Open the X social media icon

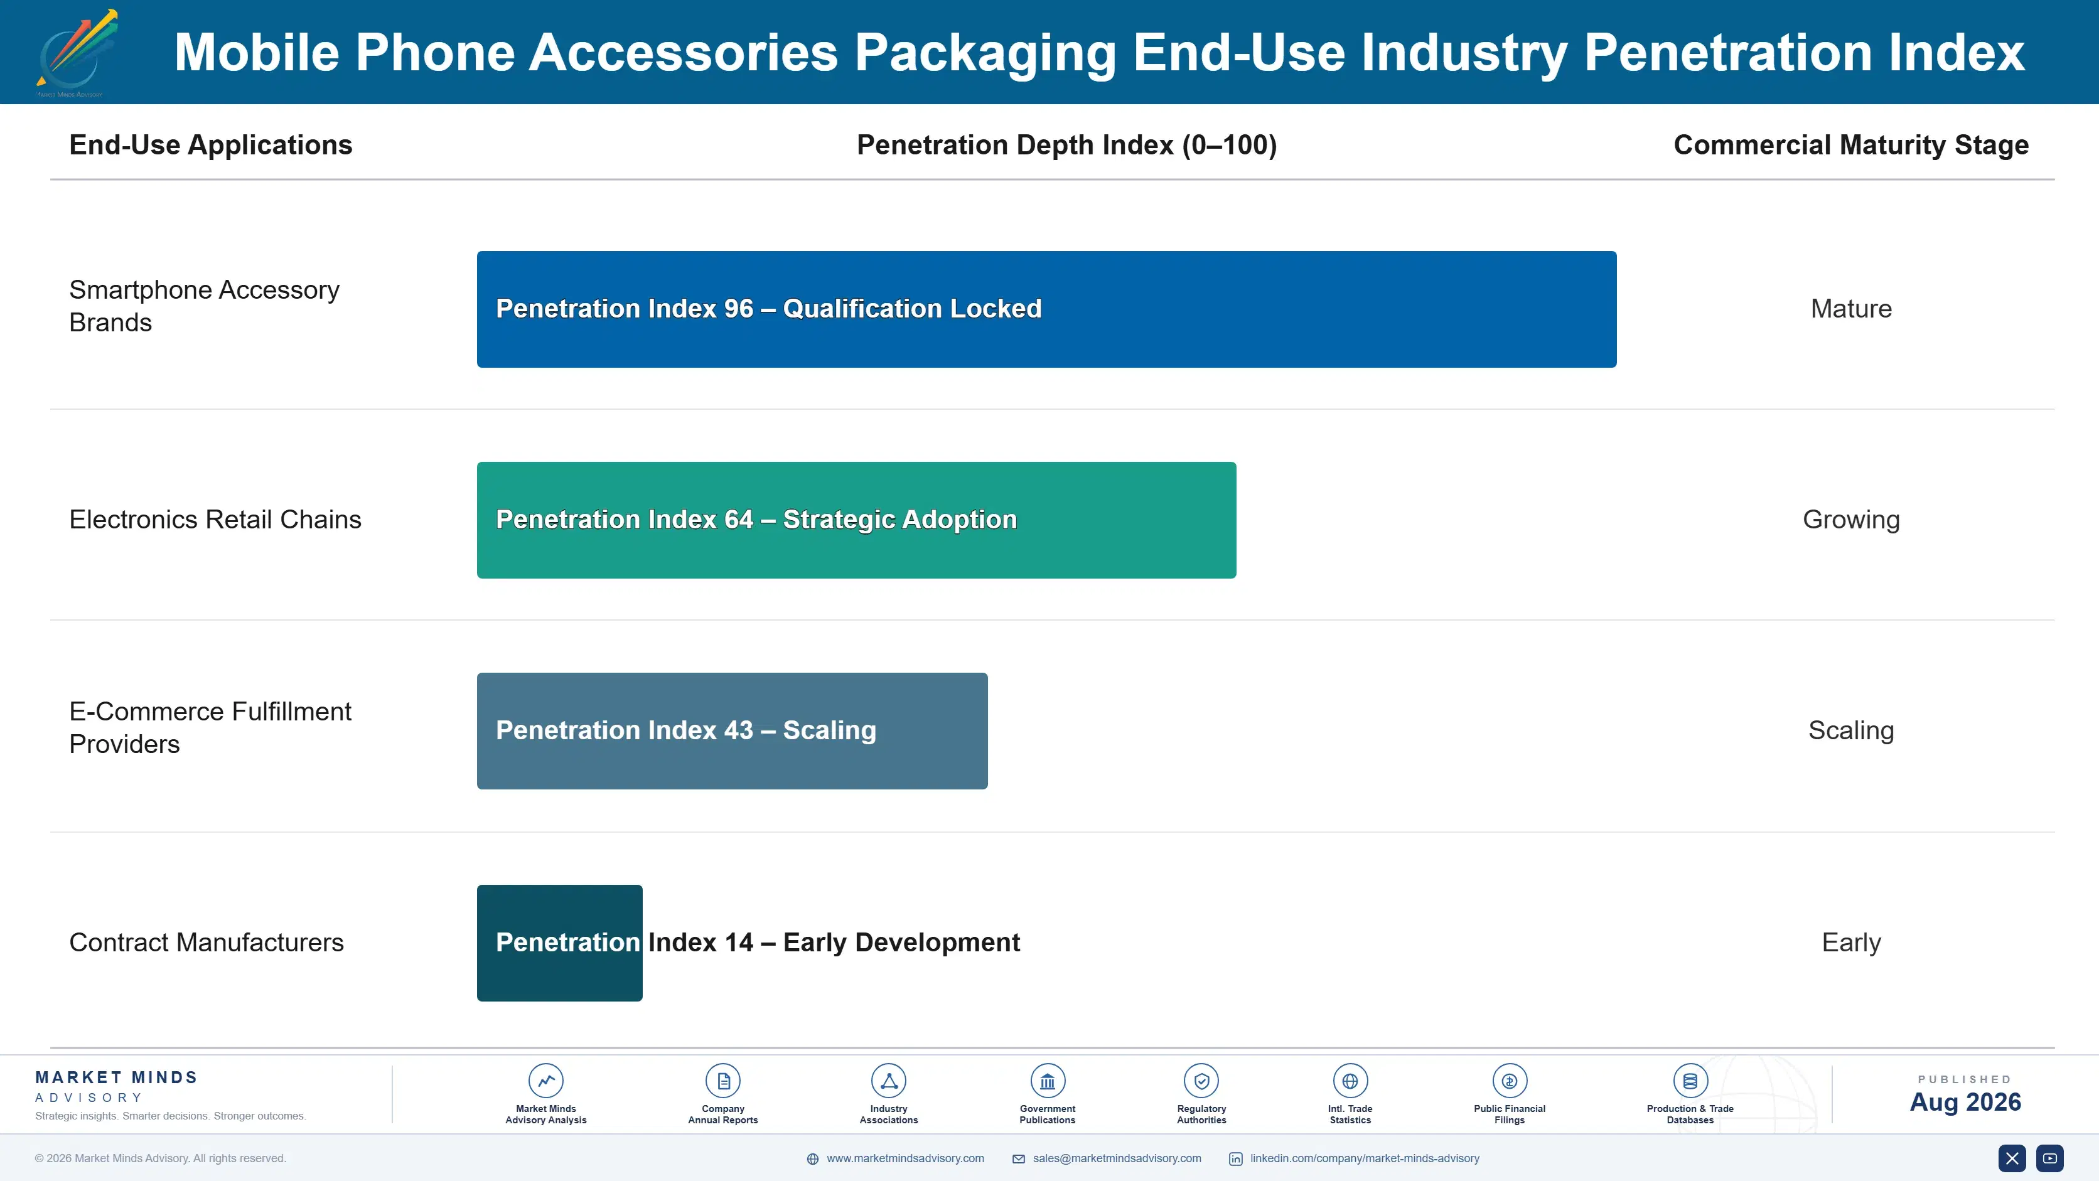click(x=2012, y=1157)
